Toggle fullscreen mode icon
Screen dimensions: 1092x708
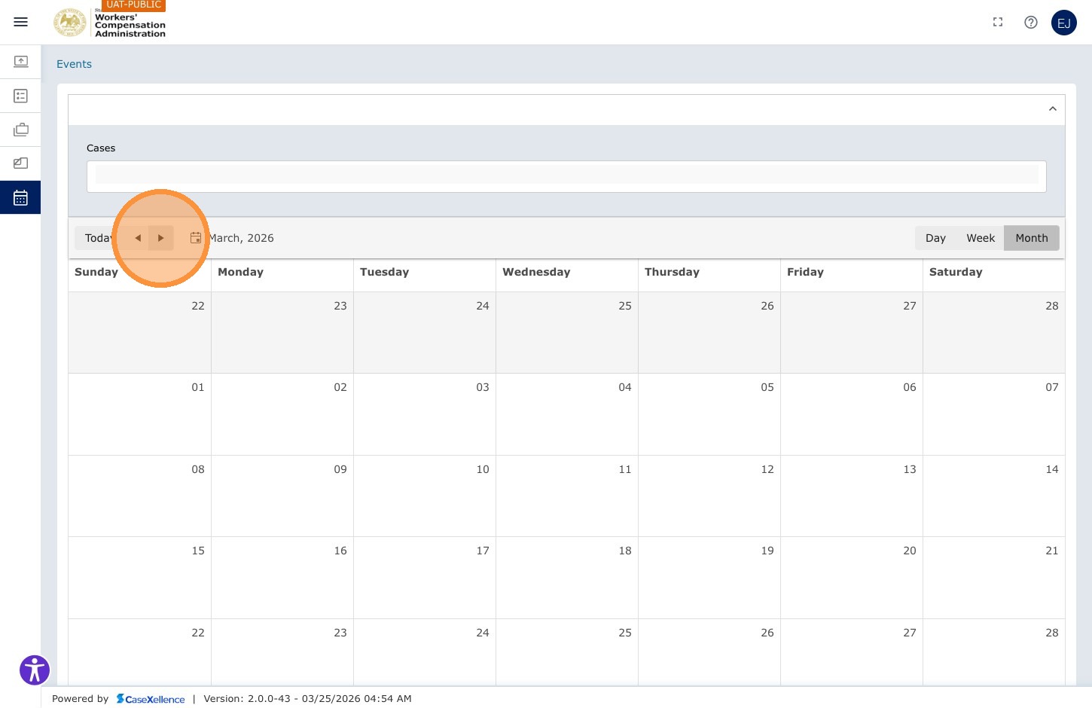(x=998, y=23)
